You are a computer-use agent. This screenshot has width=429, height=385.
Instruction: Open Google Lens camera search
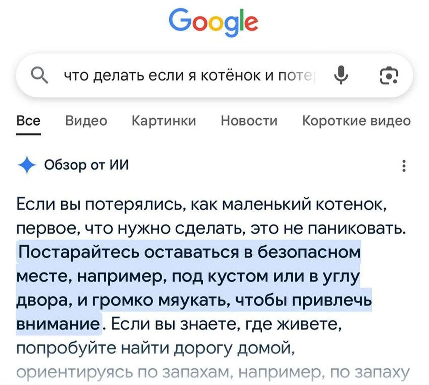coord(389,75)
